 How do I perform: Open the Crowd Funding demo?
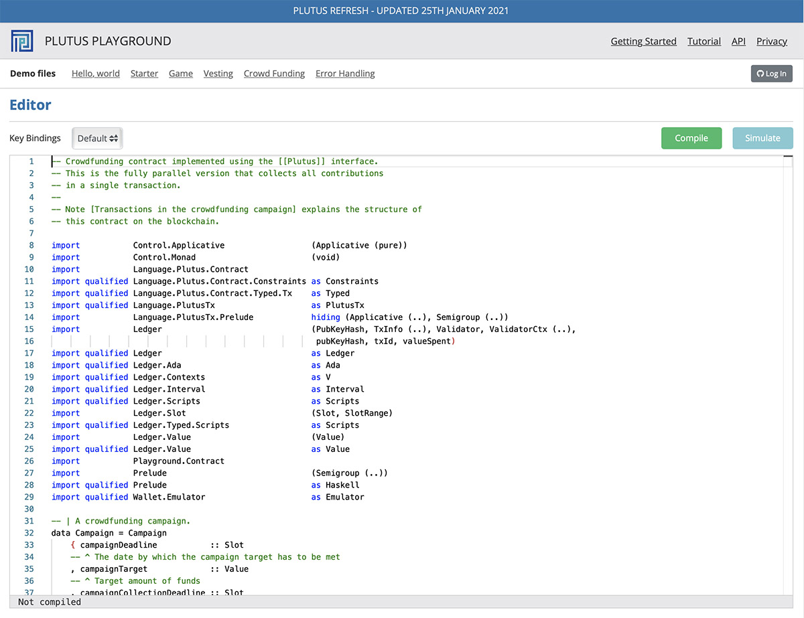click(x=274, y=74)
